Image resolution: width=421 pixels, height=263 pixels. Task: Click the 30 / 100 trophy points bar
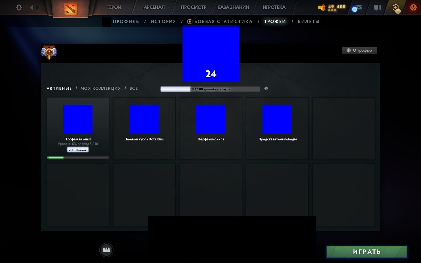(x=210, y=89)
